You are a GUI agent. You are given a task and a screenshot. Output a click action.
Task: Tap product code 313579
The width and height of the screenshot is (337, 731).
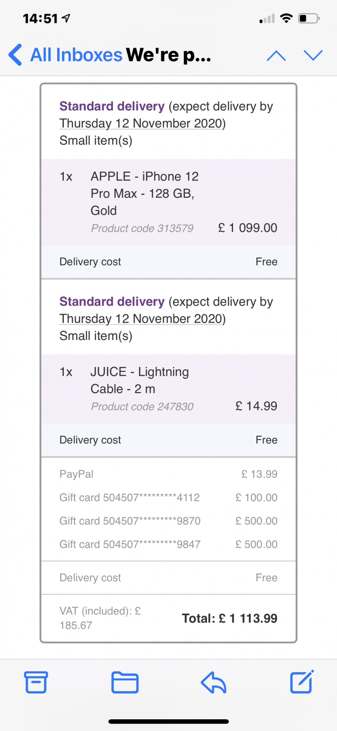point(142,228)
